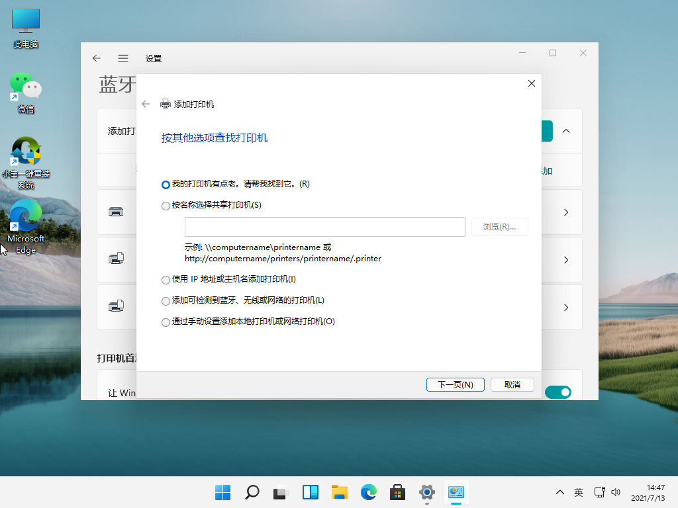Click the Settings window back arrow
The height and width of the screenshot is (508, 678).
(97, 58)
